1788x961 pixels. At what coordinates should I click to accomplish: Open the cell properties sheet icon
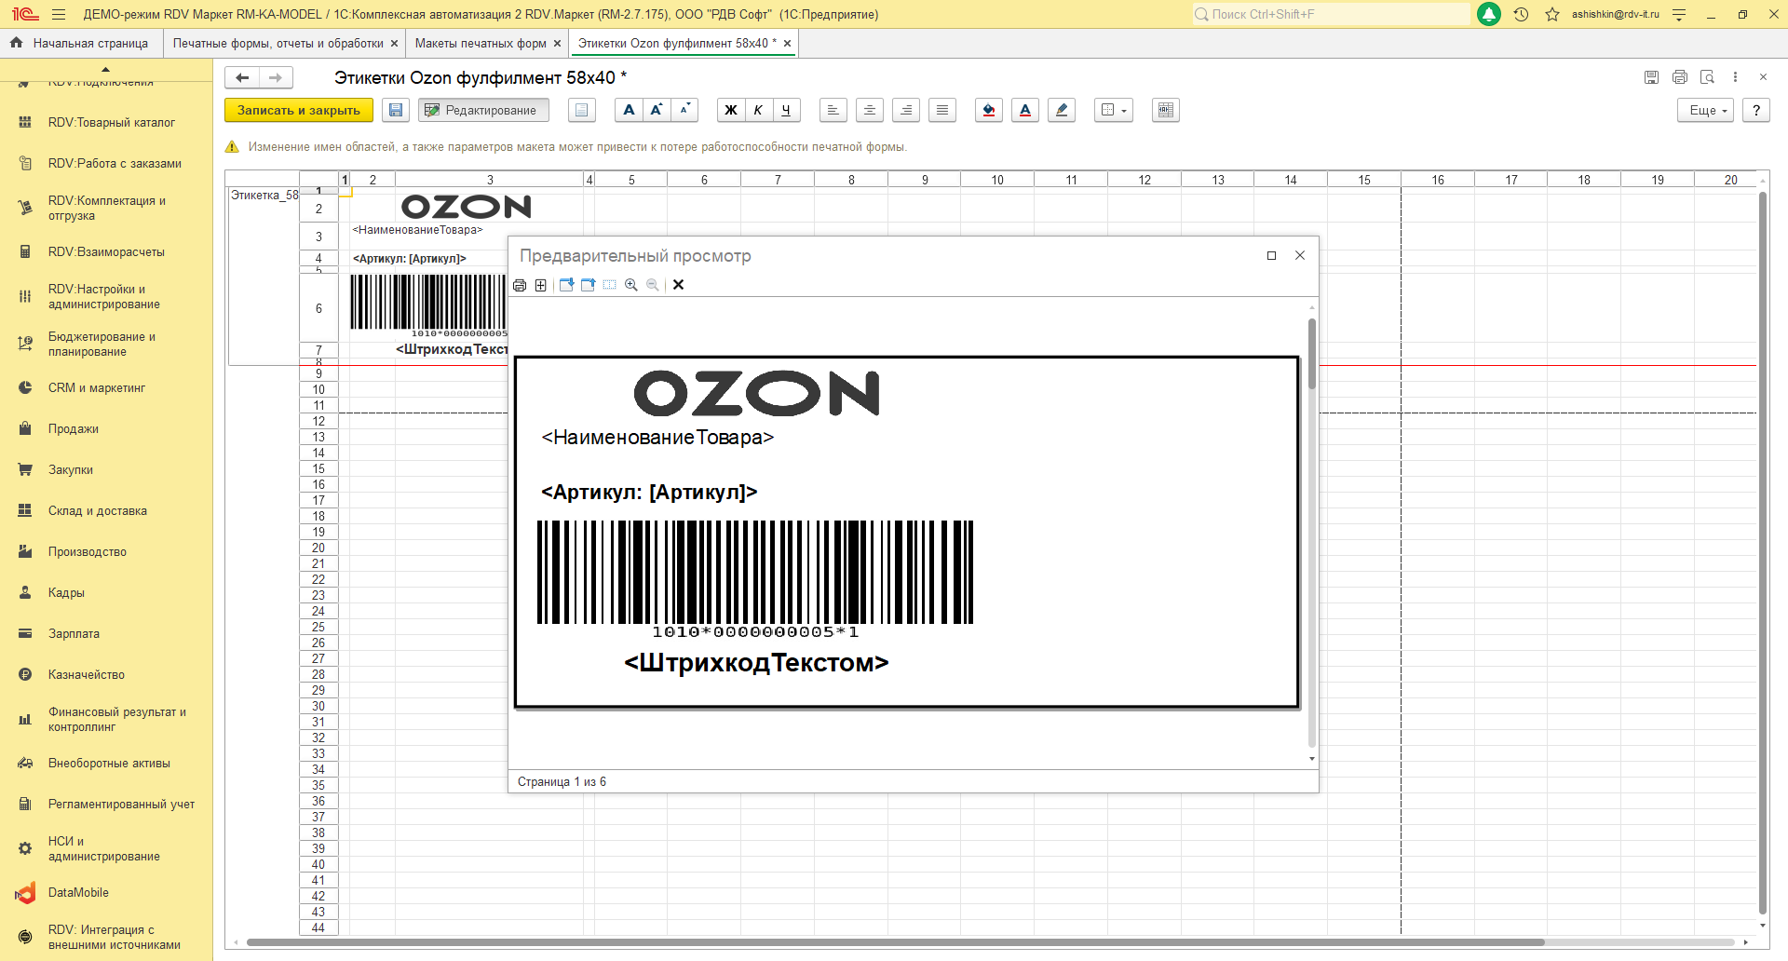pyautogui.click(x=582, y=110)
